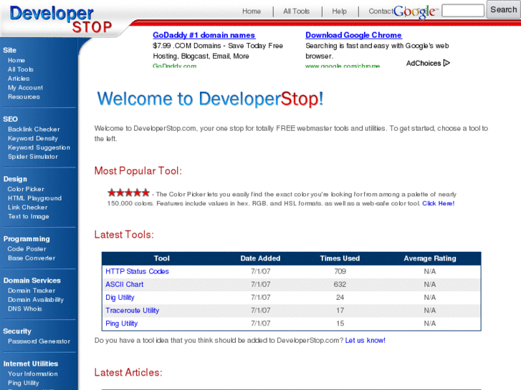
Task: Click the Color Picker 'Click Here!' link
Action: pos(439,203)
